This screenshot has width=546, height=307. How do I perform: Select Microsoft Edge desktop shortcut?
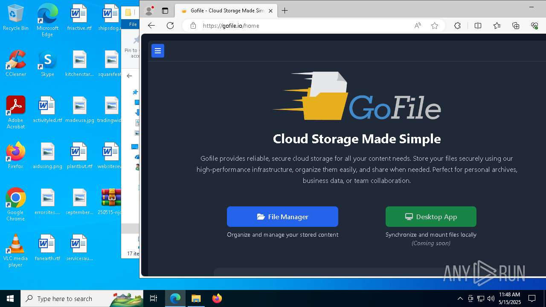47,20
